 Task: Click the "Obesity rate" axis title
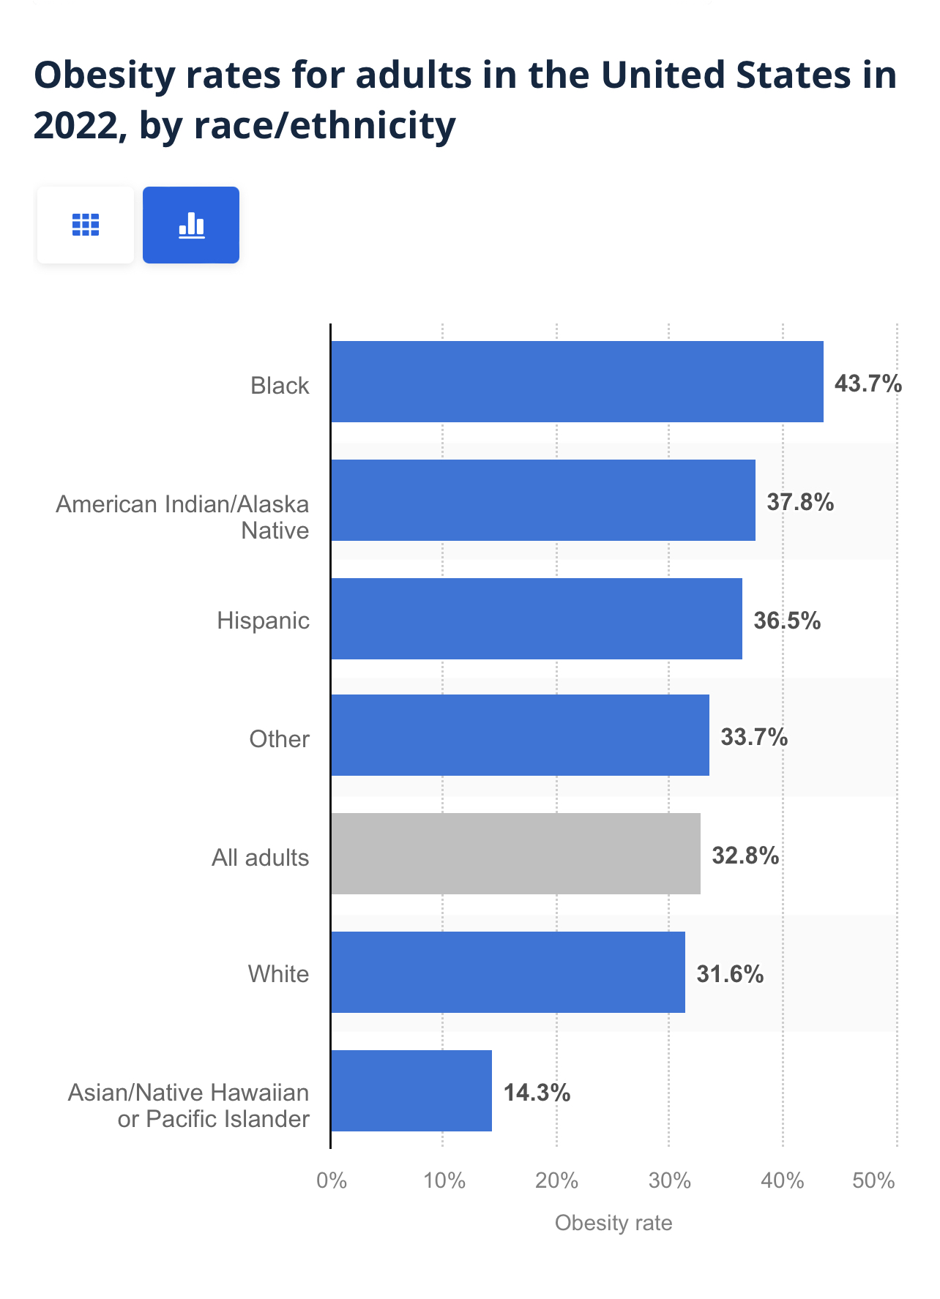[613, 1223]
